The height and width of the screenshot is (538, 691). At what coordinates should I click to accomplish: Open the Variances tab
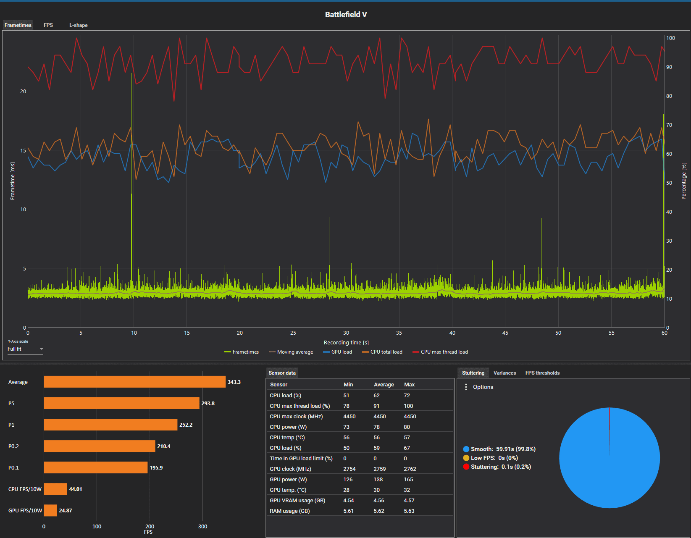point(504,373)
